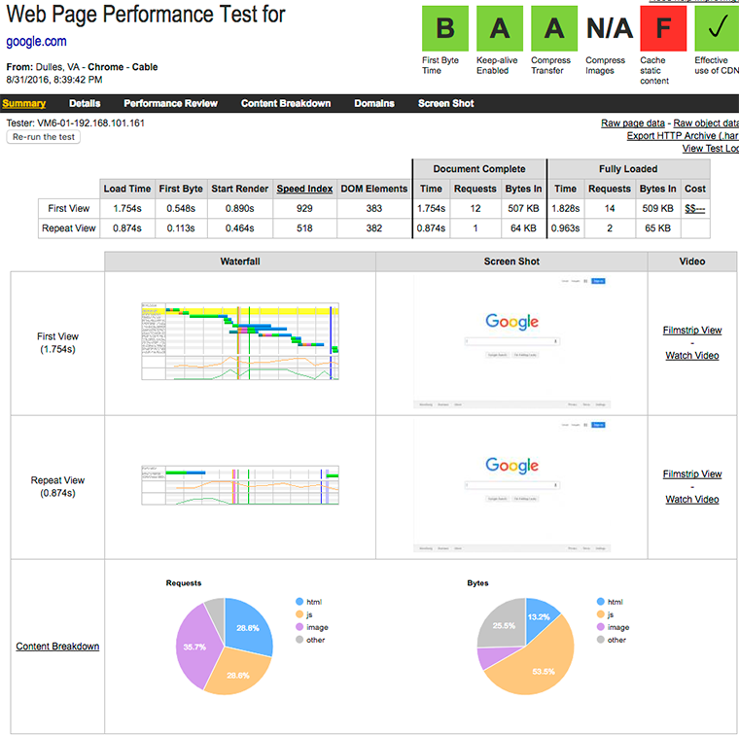This screenshot has width=739, height=735.
Task: Click the js legend swatch in Bytes chart
Action: coord(601,614)
